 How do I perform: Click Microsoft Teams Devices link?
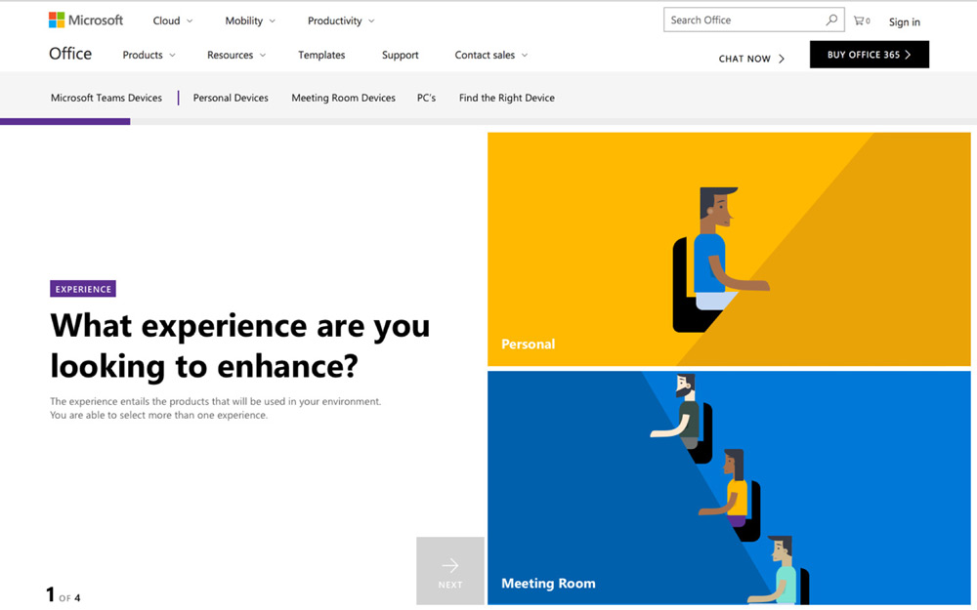106,98
